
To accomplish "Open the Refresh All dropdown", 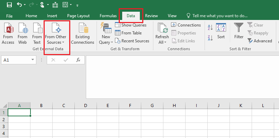I will pyautogui.click(x=162, y=42).
